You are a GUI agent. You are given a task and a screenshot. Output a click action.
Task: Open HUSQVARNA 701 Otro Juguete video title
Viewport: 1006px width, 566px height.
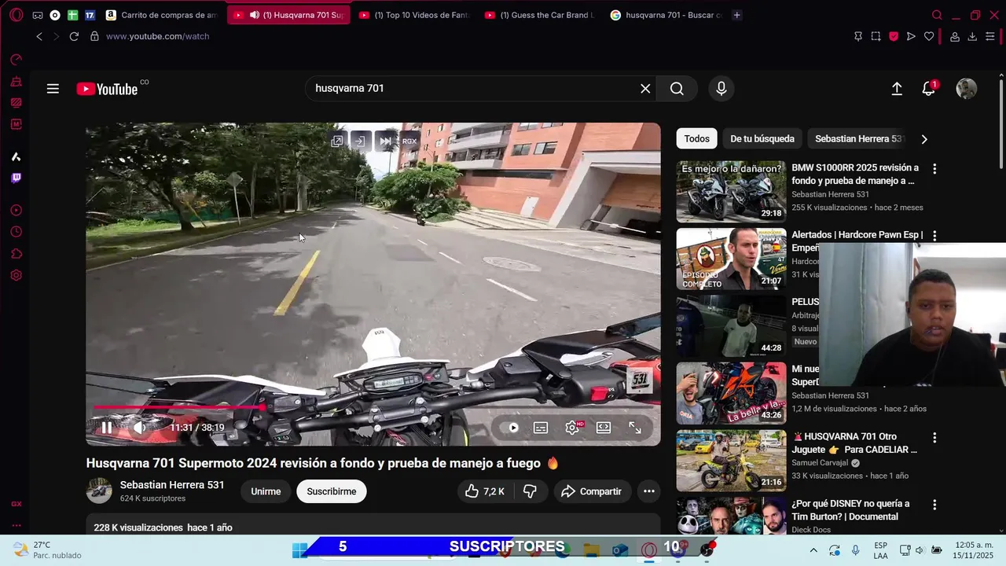[x=854, y=443]
